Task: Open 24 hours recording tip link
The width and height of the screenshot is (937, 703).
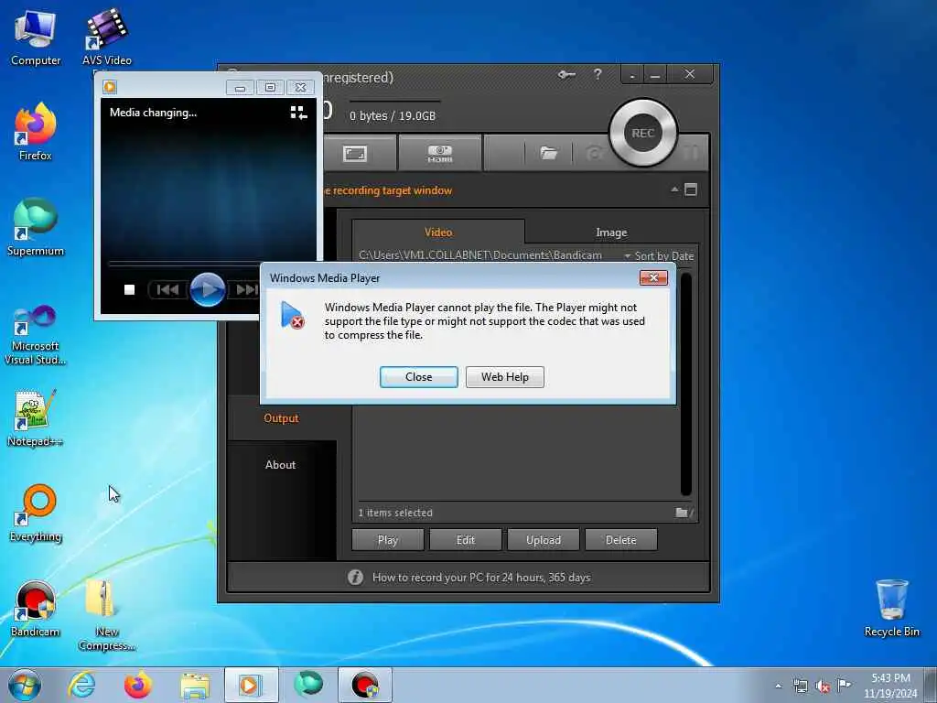Action: click(481, 578)
